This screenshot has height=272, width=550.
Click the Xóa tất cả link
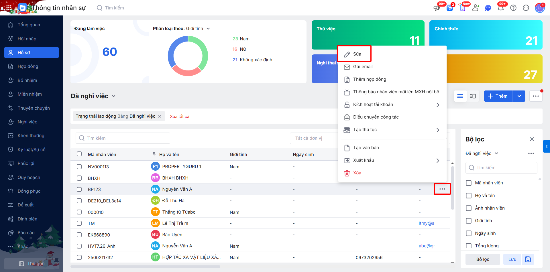click(x=179, y=117)
